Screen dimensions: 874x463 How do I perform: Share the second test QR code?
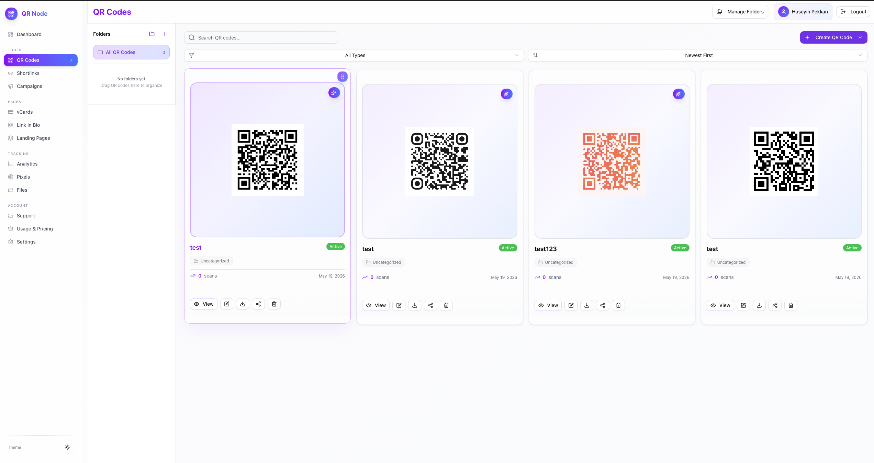[430, 305]
